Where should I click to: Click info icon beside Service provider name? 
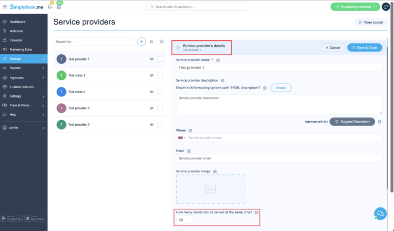coord(218,60)
